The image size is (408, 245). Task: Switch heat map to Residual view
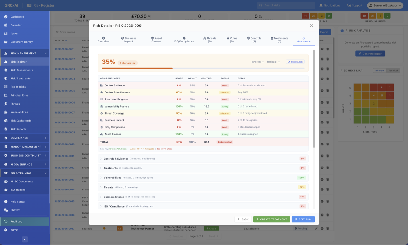(x=393, y=71)
